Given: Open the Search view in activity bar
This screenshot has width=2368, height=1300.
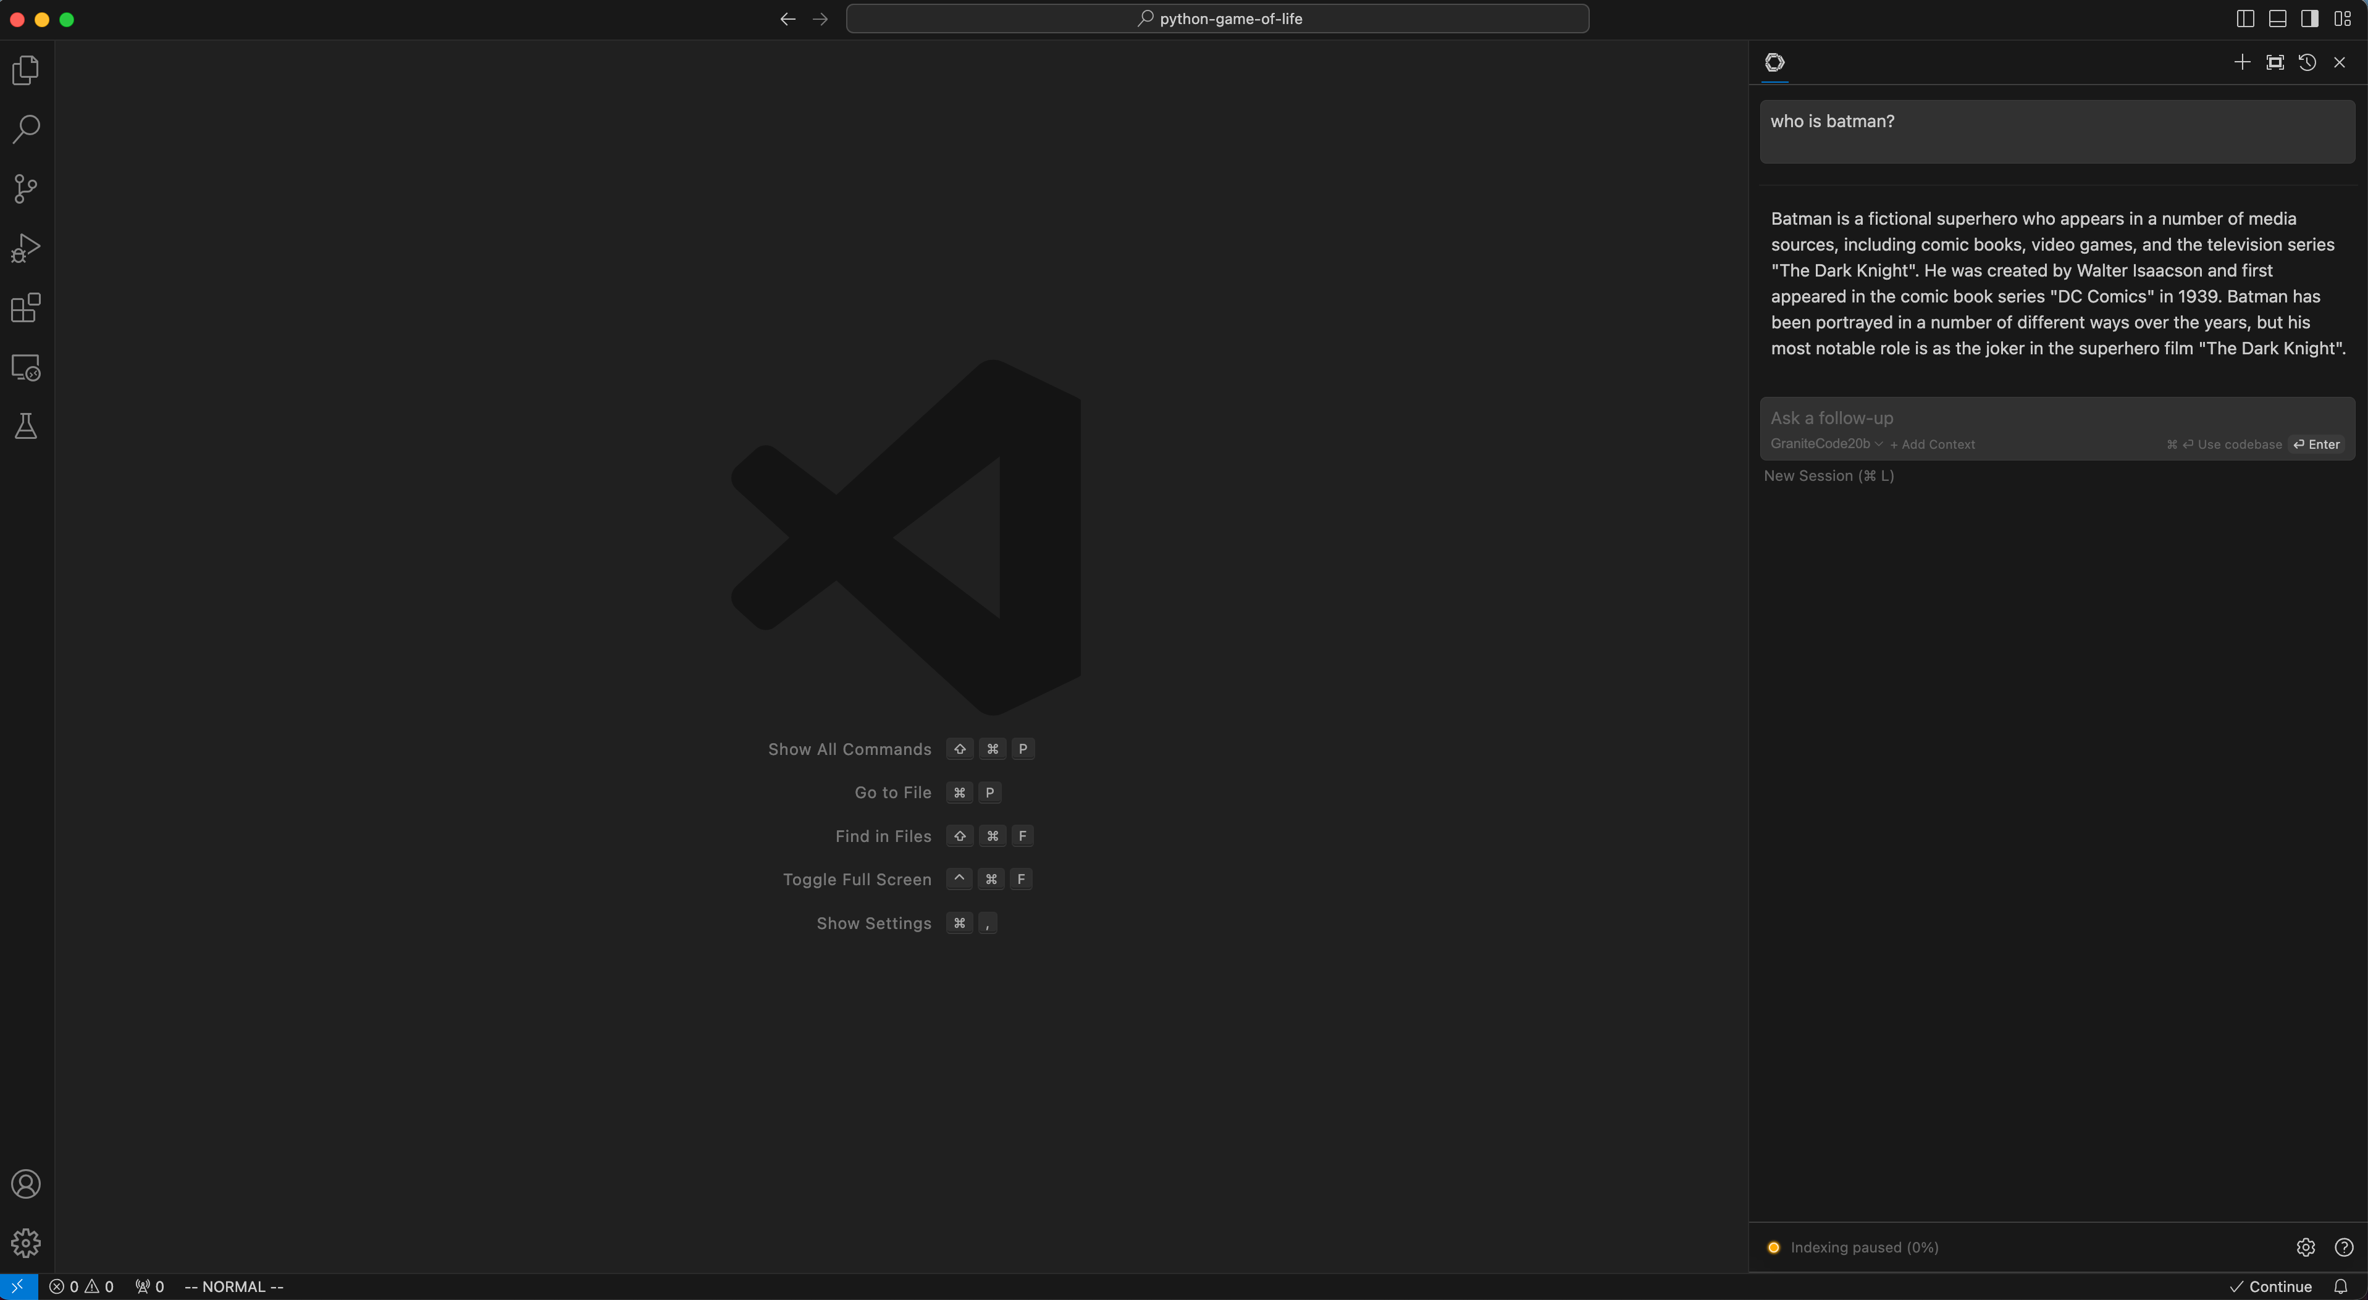Looking at the screenshot, I should point(26,130).
